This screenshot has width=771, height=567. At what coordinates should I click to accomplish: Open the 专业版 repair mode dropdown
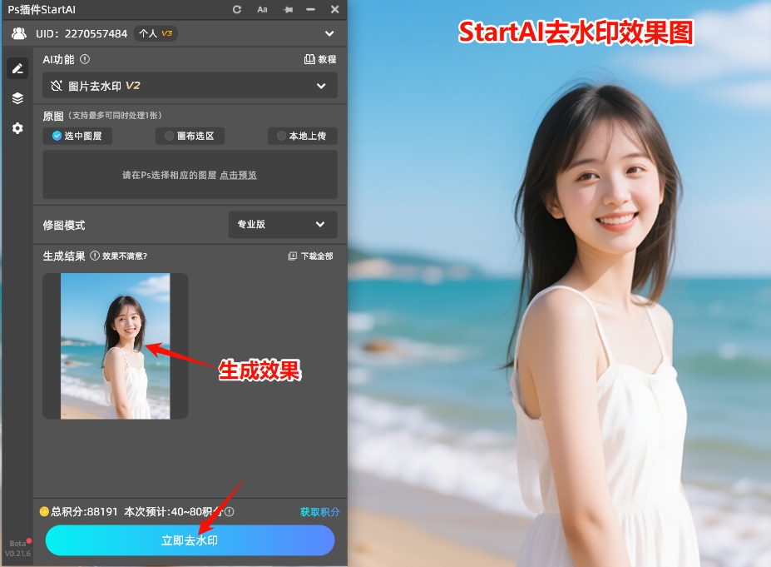(x=282, y=224)
